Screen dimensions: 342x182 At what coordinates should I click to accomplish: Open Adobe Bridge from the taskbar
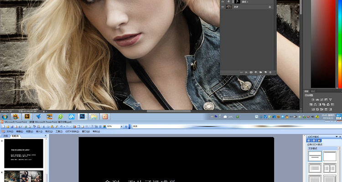pyautogui.click(x=27, y=116)
